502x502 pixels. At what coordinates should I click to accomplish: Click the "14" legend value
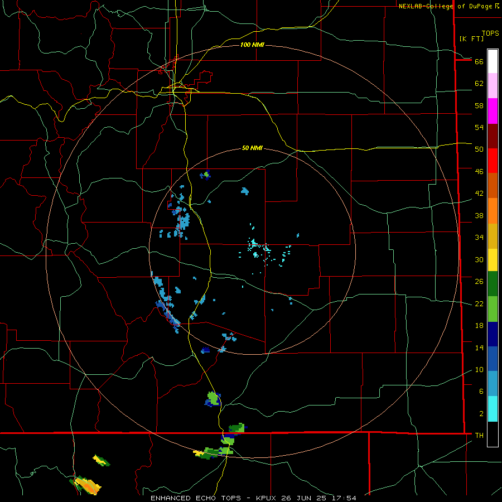(479, 348)
